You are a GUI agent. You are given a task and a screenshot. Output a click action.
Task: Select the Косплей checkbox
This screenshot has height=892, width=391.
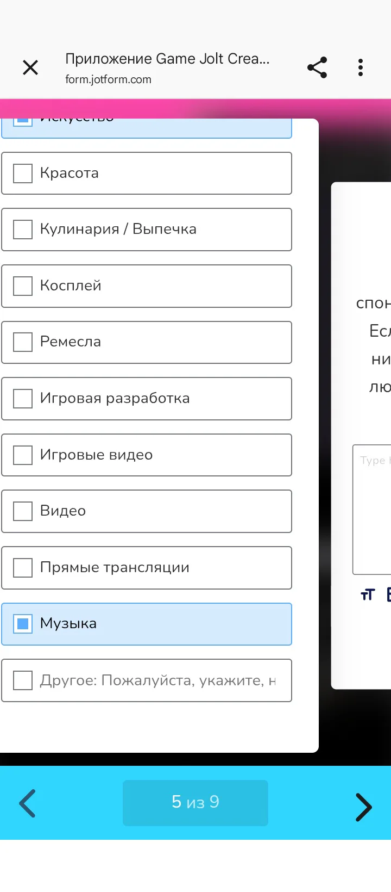click(23, 286)
